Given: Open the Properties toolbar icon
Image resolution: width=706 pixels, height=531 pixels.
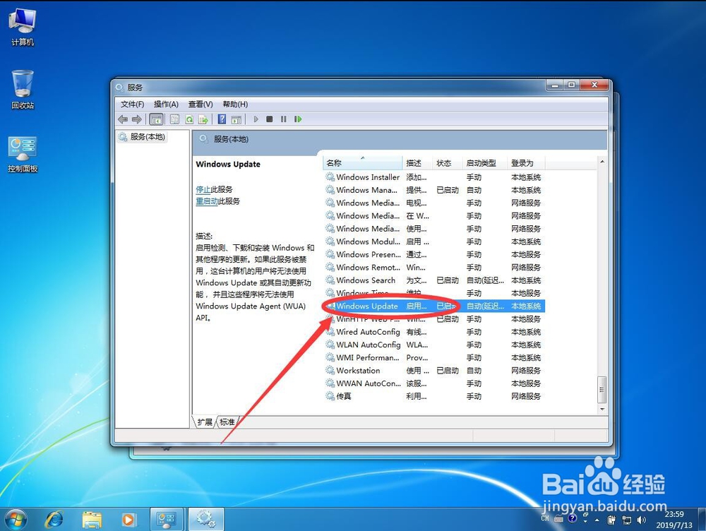Looking at the screenshot, I should pos(174,119).
